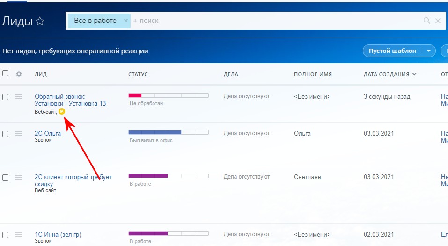Click the name 'Светлана' in full name column
The width and height of the screenshot is (448, 246).
point(308,177)
